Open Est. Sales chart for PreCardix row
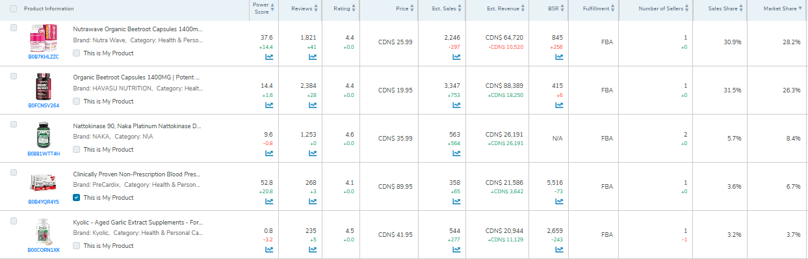 [x=456, y=202]
